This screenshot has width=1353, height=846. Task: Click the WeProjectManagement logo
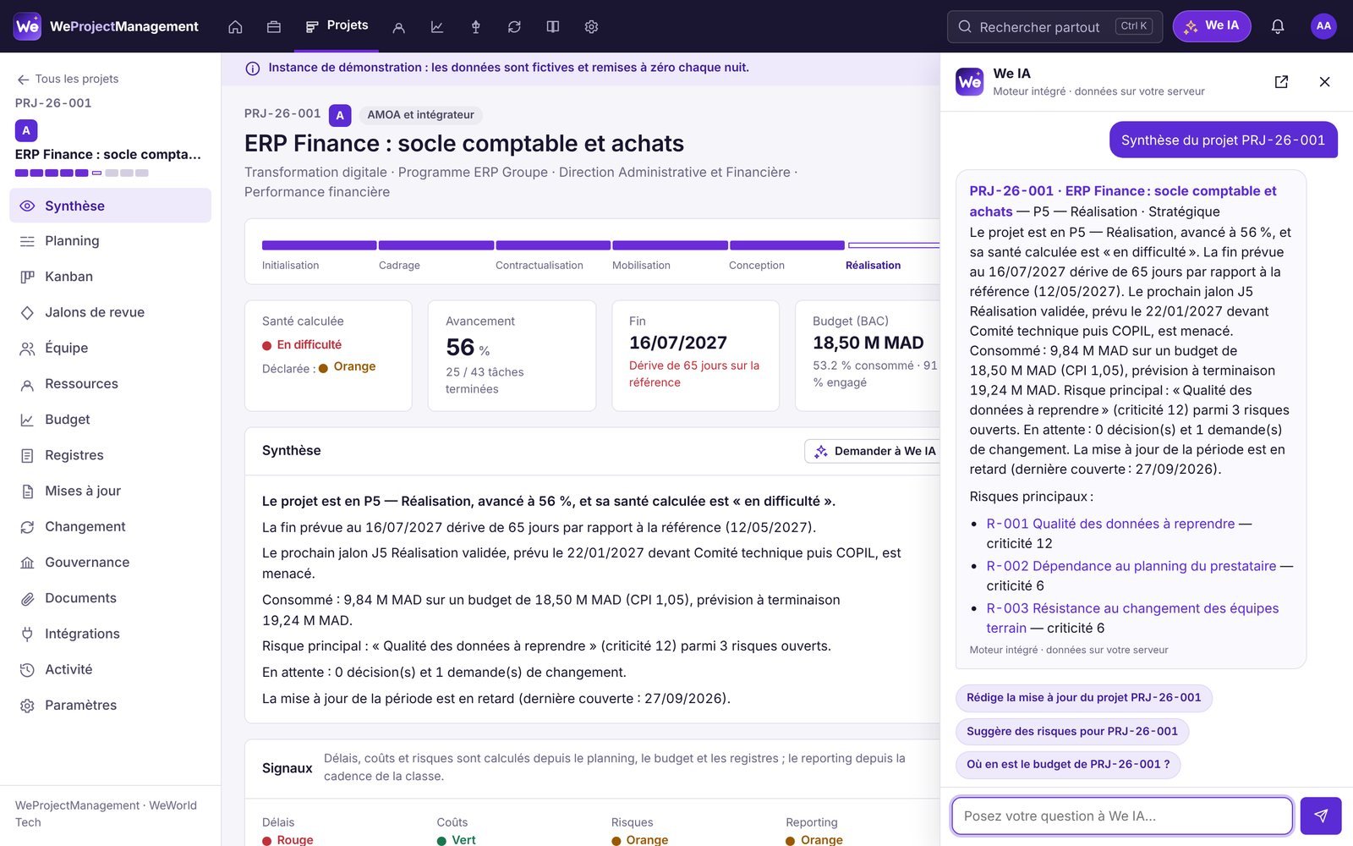coord(107,26)
